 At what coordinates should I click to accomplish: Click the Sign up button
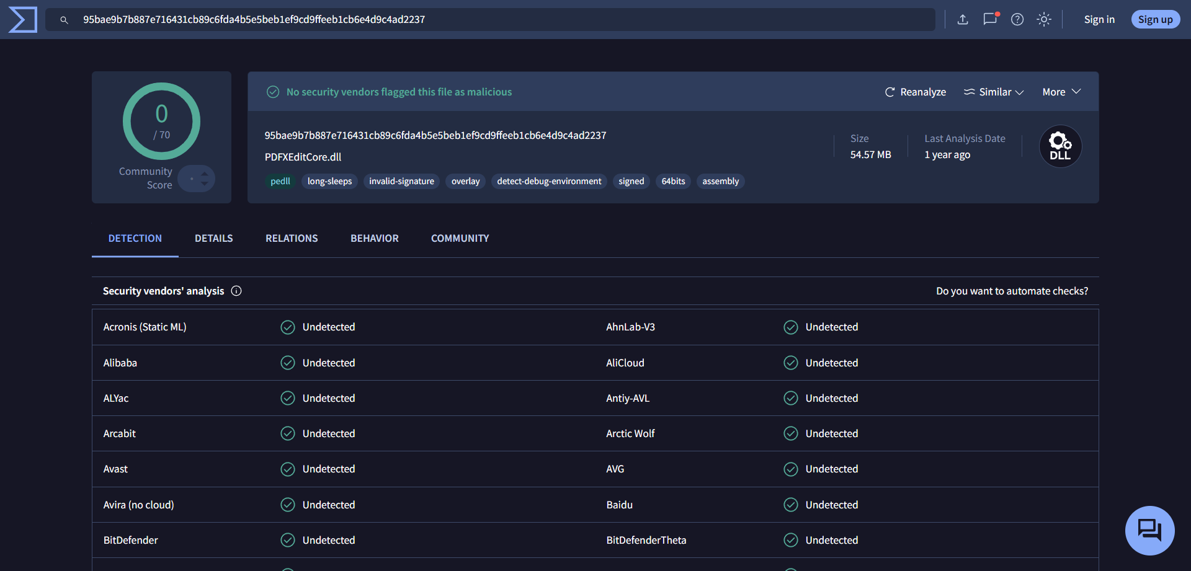click(1155, 20)
